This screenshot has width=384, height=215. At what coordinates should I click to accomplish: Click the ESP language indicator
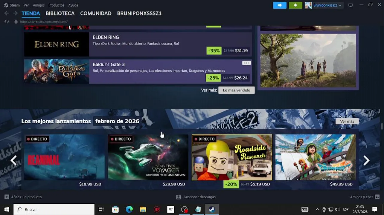(346, 209)
